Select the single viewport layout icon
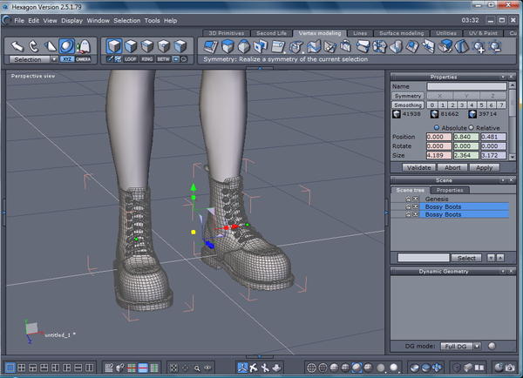The height and width of the screenshot is (378, 523). 11,368
